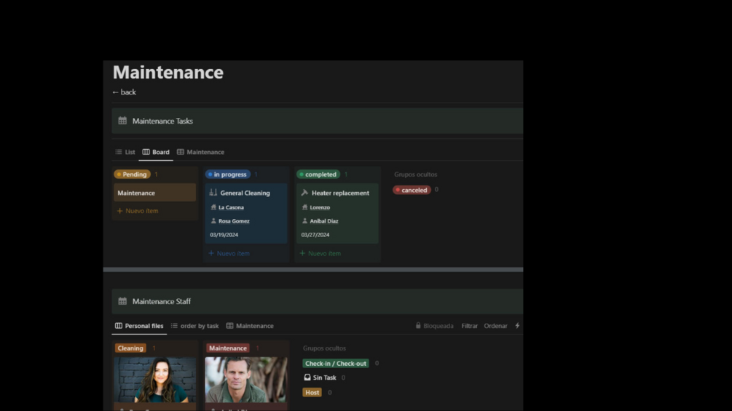732x411 pixels.
Task: Click the Bloqueada lock icon
Action: (418, 325)
